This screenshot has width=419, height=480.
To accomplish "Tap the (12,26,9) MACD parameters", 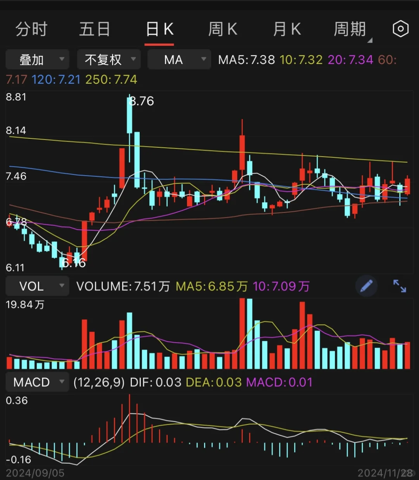I will click(x=99, y=382).
